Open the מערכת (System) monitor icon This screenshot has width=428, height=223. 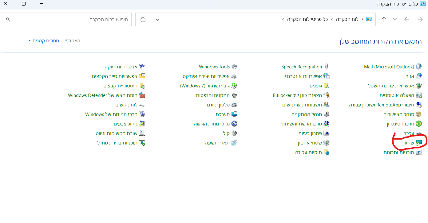(235, 114)
